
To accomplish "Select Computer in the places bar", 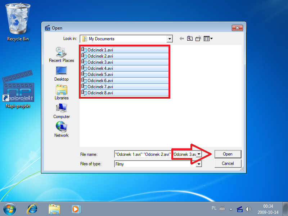I will click(61, 111).
